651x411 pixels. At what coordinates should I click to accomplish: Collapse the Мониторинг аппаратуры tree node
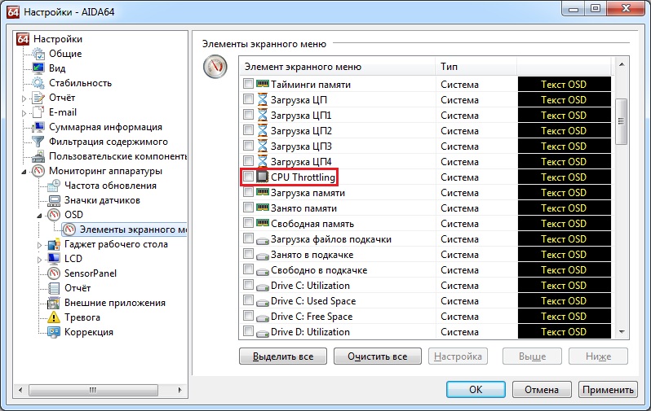24,171
